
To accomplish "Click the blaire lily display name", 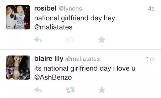I will tap(49, 59).
